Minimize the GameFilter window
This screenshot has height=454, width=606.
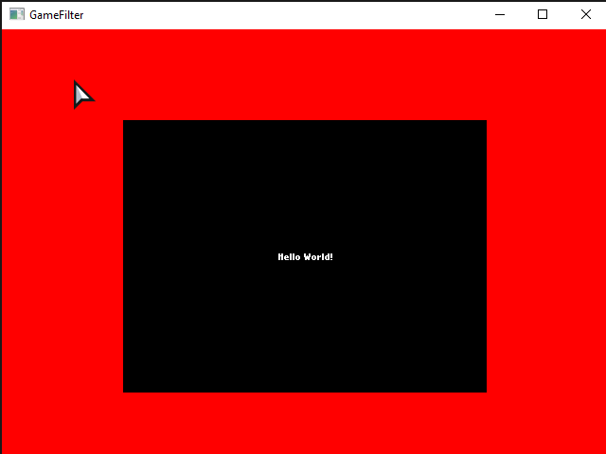click(x=500, y=15)
